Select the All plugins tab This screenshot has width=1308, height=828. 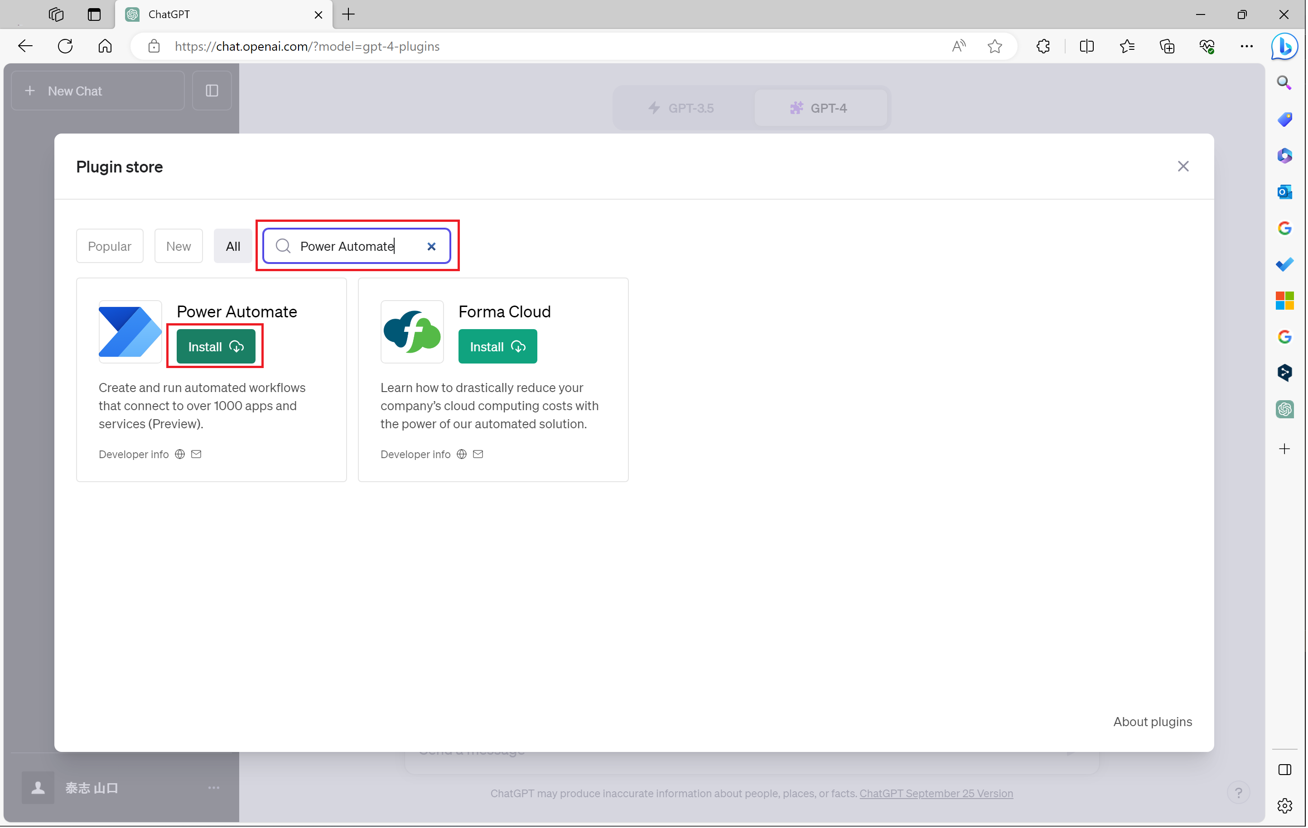coord(233,246)
